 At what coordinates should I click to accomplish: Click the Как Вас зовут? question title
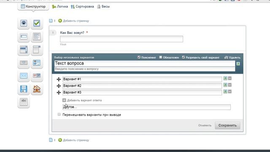72,33
